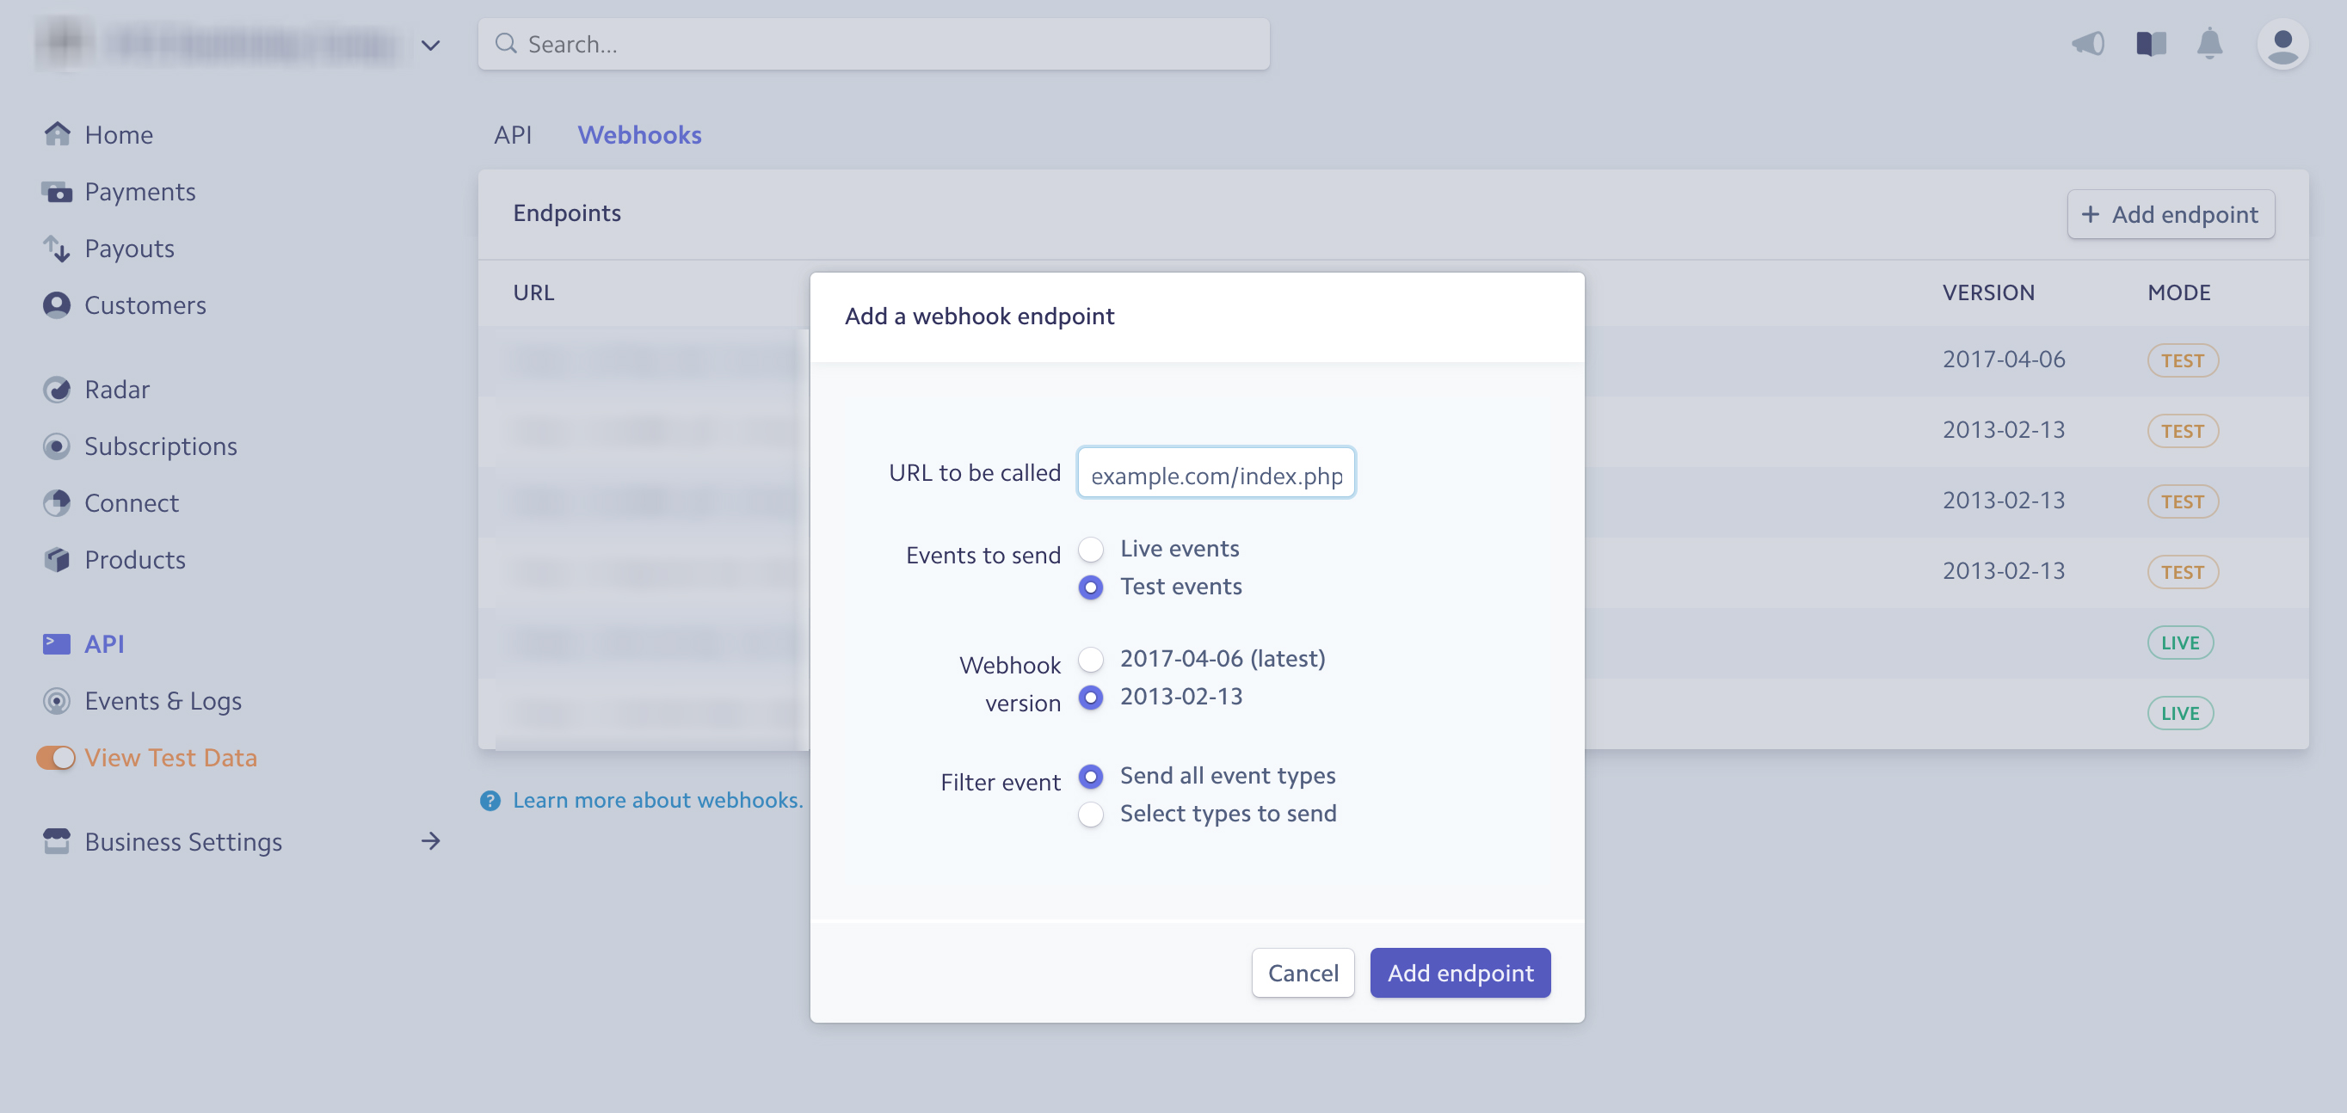Switch to the API tab
Viewport: 2347px width, 1113px height.
pos(513,135)
